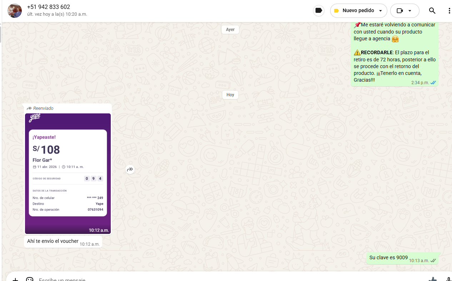The height and width of the screenshot is (281, 452).
Task: Click the microphone voice message icon
Action: [448, 279]
